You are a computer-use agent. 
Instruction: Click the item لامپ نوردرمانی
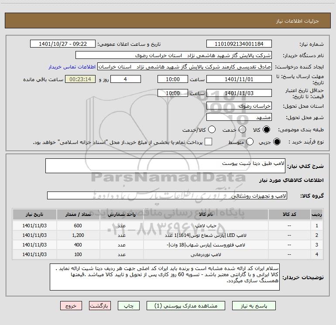206,254
